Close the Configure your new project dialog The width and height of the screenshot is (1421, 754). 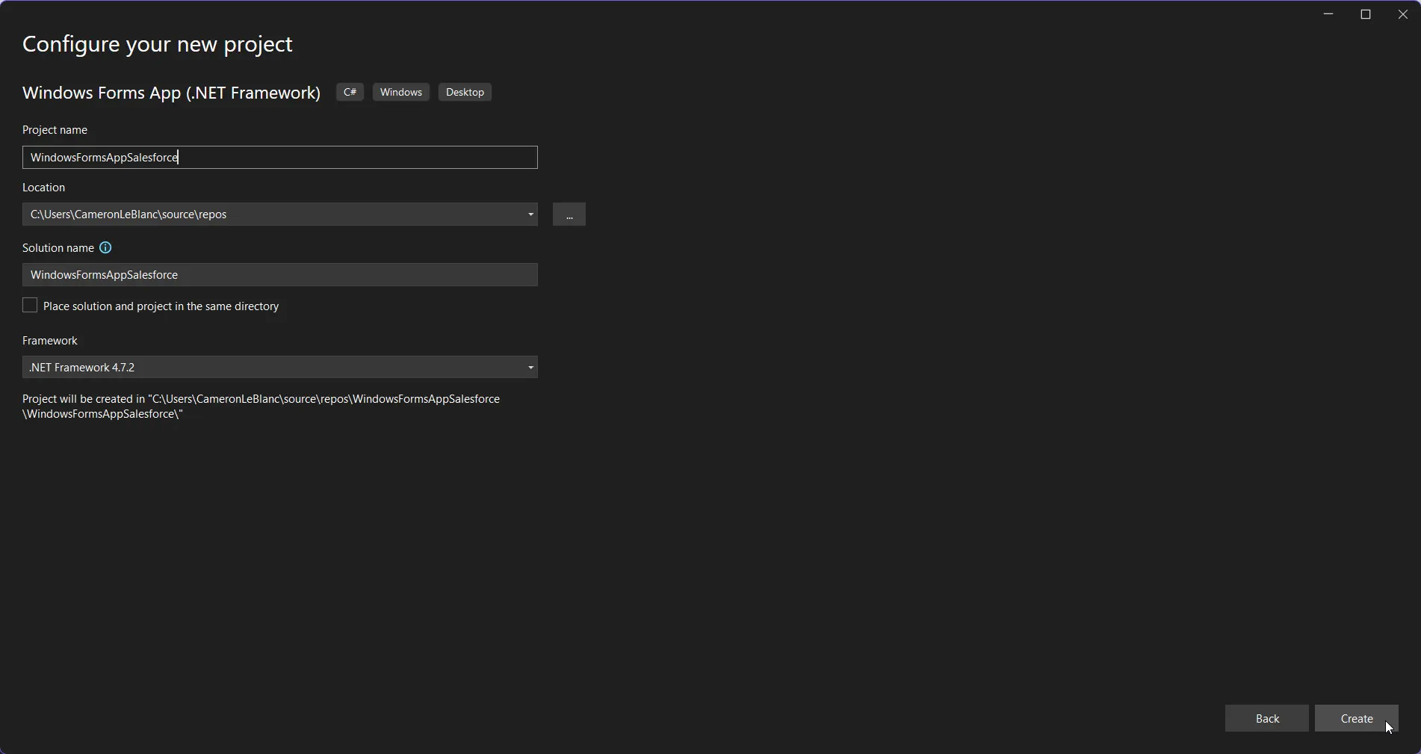pos(1402,14)
